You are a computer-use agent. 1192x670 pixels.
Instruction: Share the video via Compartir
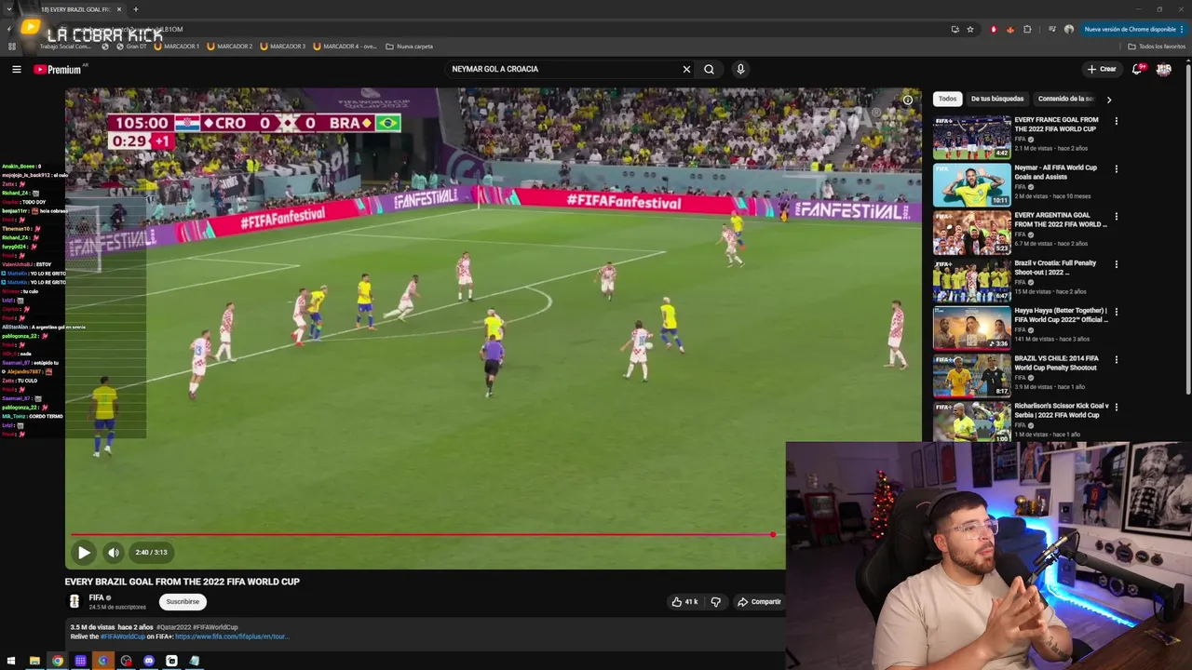pos(759,602)
